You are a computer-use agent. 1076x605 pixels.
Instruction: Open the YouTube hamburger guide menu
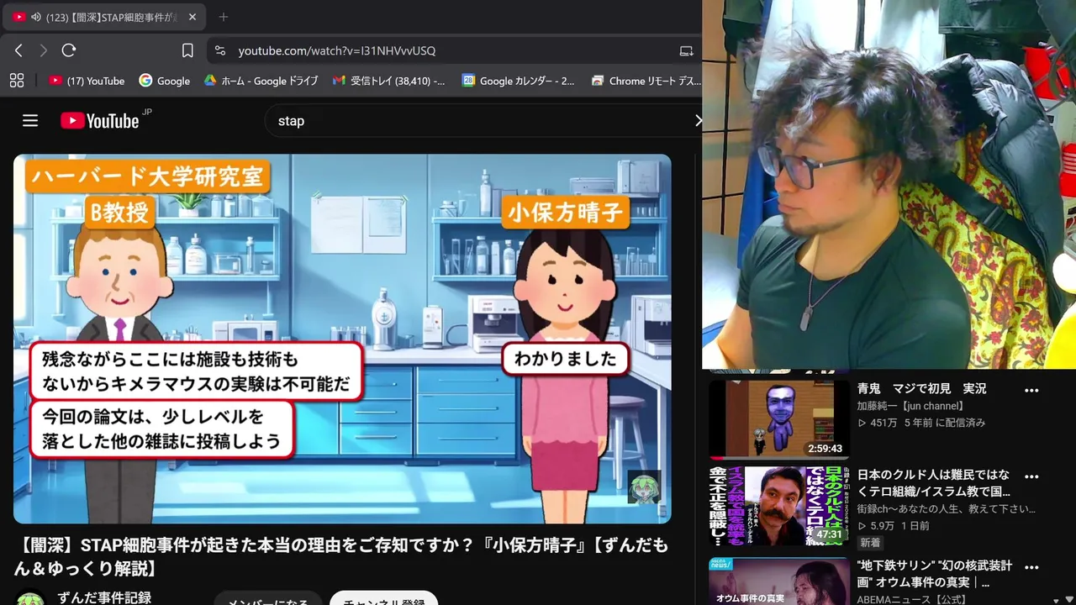[x=30, y=120]
